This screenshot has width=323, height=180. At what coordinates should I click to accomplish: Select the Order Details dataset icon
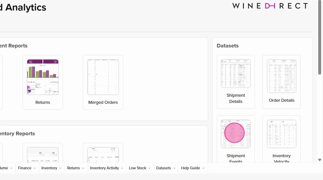point(281,75)
